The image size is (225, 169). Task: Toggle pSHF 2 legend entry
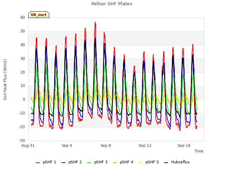pos(72,162)
